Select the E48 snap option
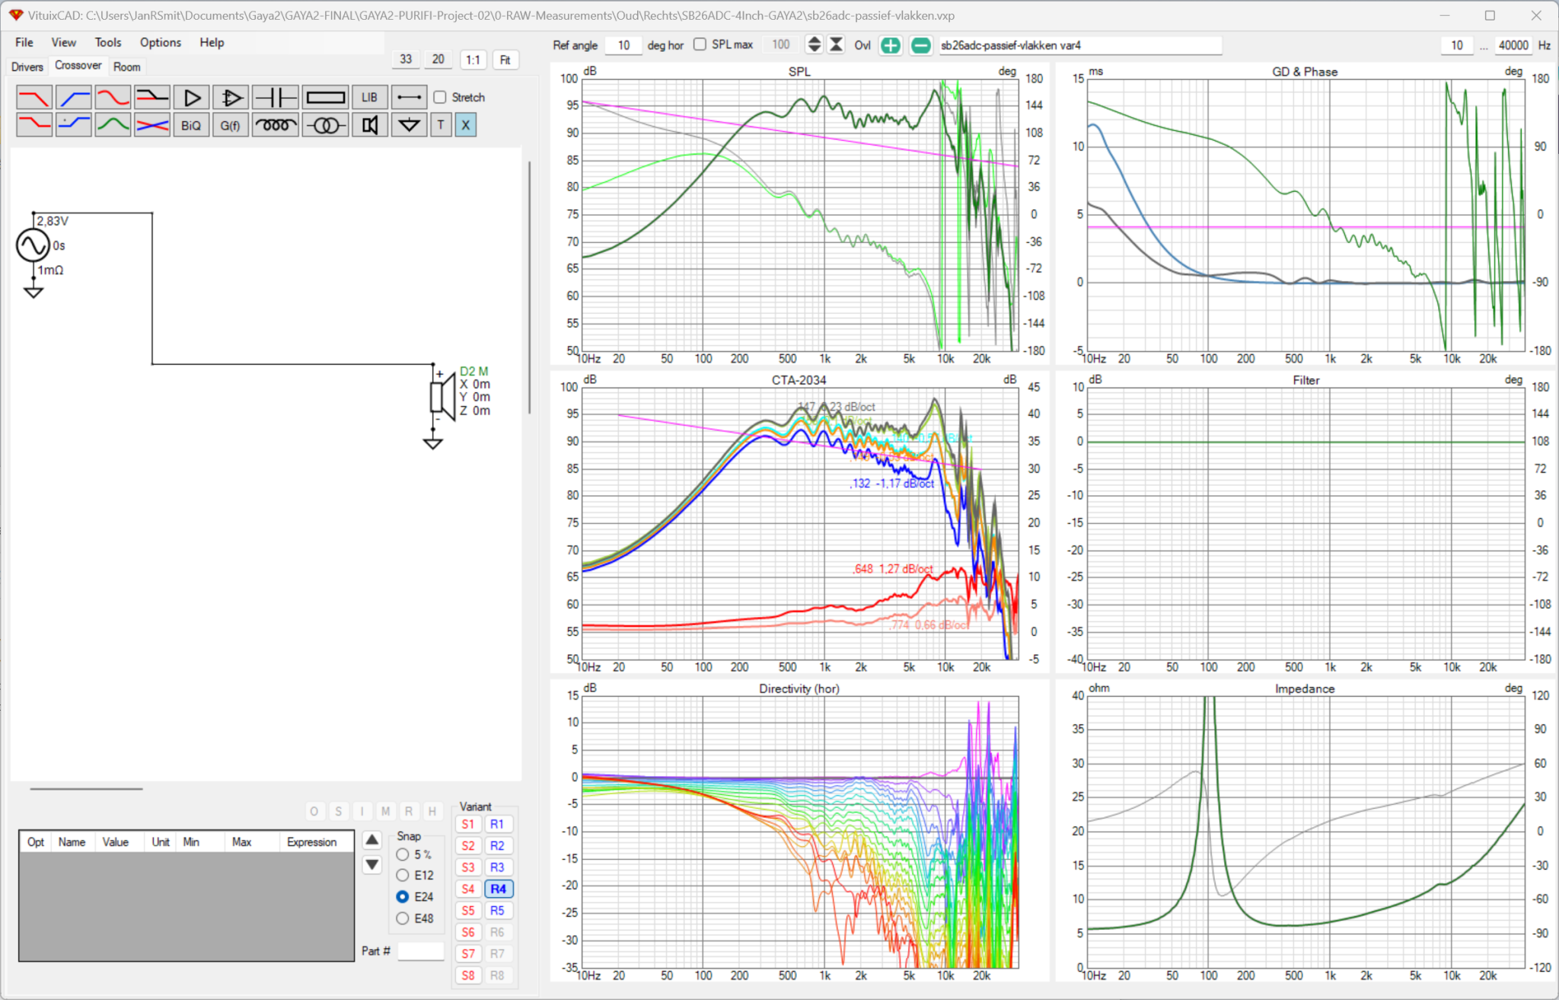 tap(403, 919)
